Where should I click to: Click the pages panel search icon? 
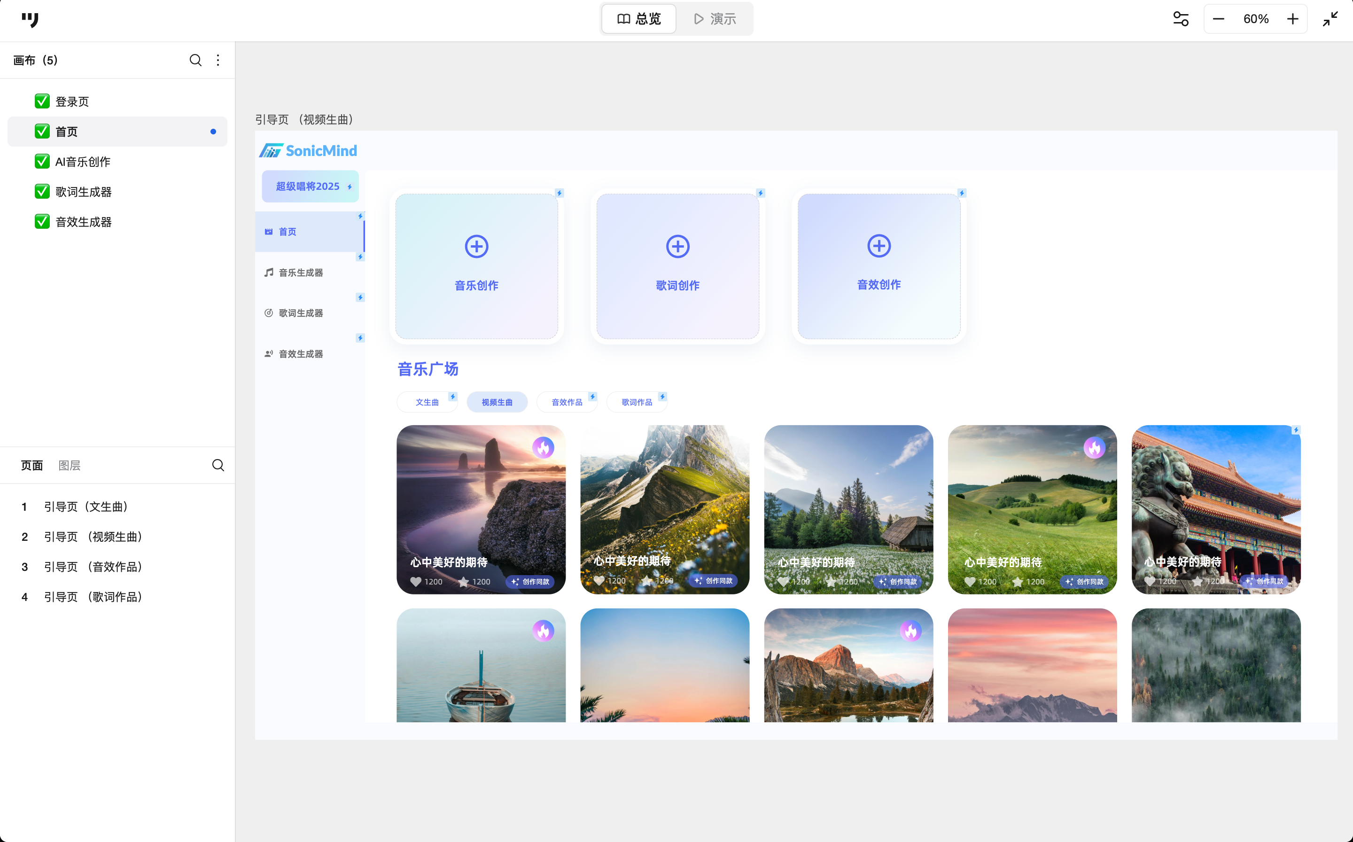[x=218, y=465]
